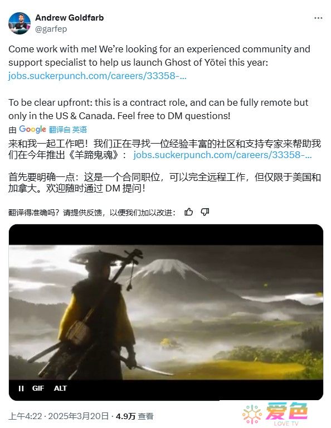Click the GIF badge label
Image resolution: width=331 pixels, height=428 pixels.
click(38, 388)
